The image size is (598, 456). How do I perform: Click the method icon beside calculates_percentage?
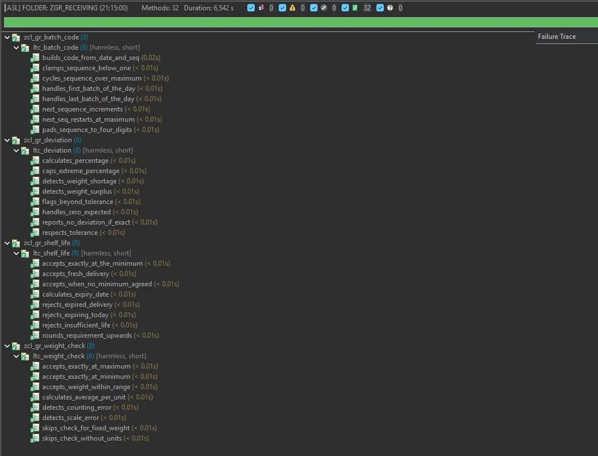(35, 161)
